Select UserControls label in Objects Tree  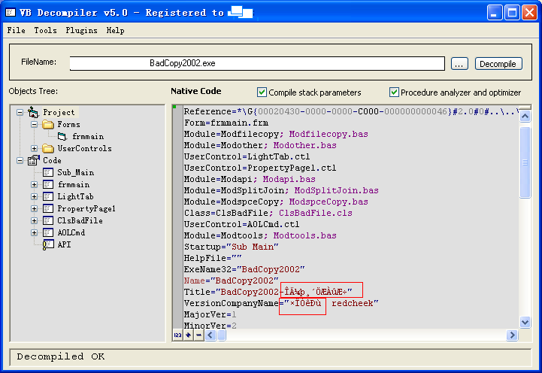[x=84, y=149]
